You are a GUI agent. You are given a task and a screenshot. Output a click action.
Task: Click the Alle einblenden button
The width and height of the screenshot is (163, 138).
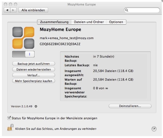[33, 10]
